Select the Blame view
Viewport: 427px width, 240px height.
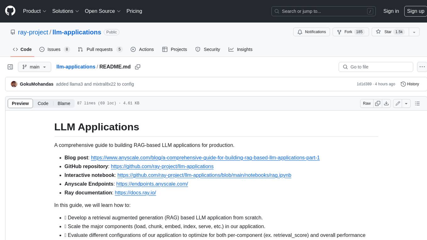click(x=64, y=103)
